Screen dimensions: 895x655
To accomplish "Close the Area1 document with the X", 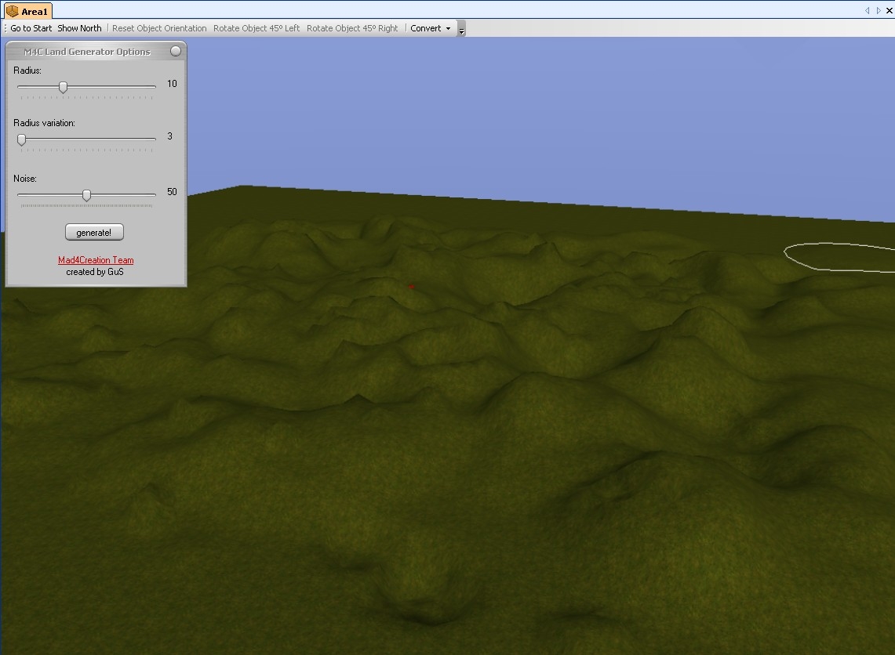I will (x=889, y=10).
